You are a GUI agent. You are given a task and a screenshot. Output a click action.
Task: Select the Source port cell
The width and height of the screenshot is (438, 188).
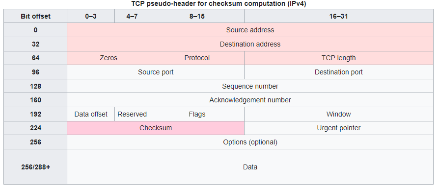[156, 72]
